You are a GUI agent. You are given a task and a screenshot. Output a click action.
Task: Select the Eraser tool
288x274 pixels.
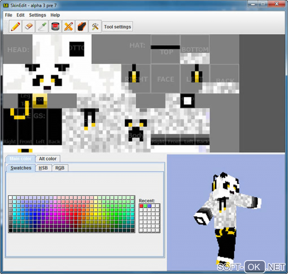tap(29, 27)
